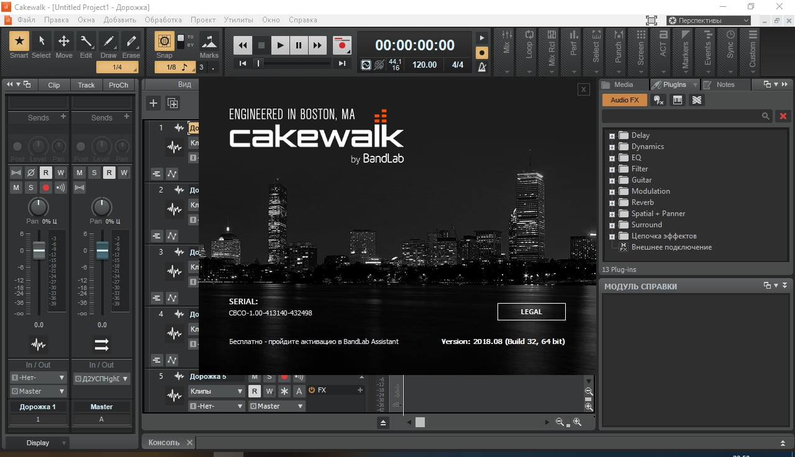Add a new track with plus icon
Screen dimensions: 795x457
click(153, 103)
